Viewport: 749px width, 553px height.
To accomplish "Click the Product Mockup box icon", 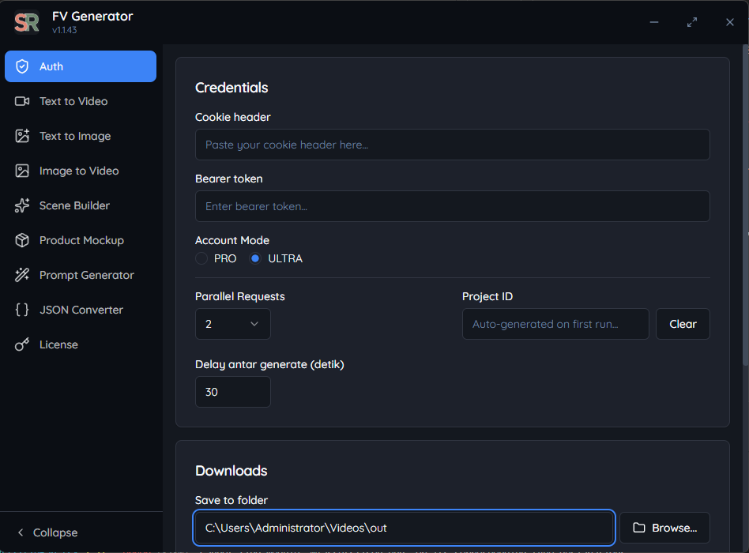I will (22, 240).
